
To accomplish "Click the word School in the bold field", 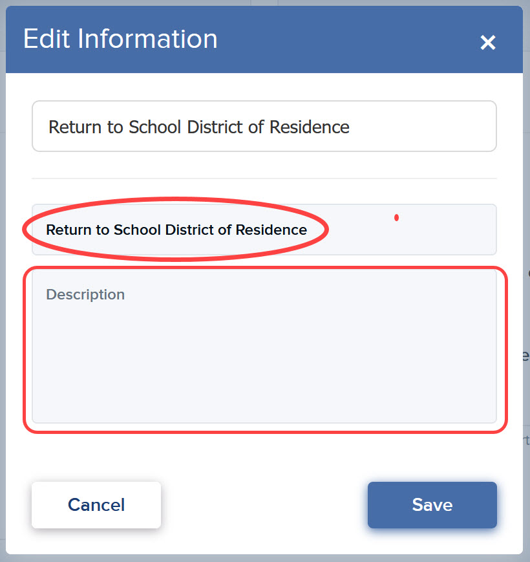I will [137, 230].
